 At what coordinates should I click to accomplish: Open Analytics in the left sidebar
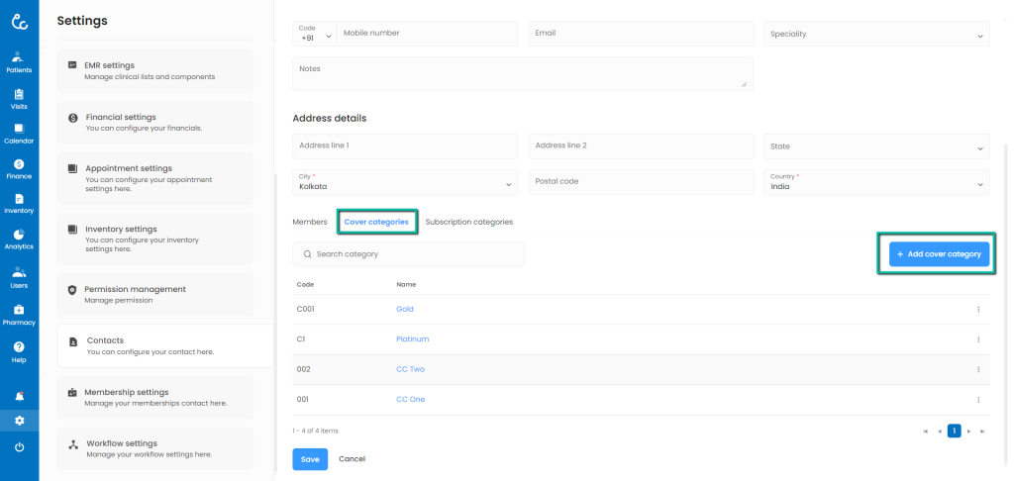[x=19, y=239]
